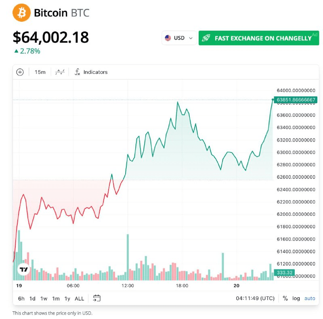The height and width of the screenshot is (319, 323).
Task: Toggle auto scale mode
Action: (310, 298)
